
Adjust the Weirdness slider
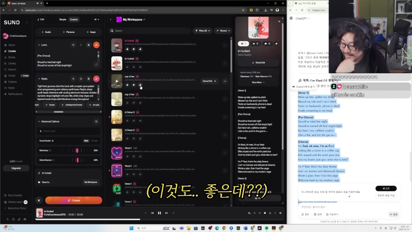[77, 150]
